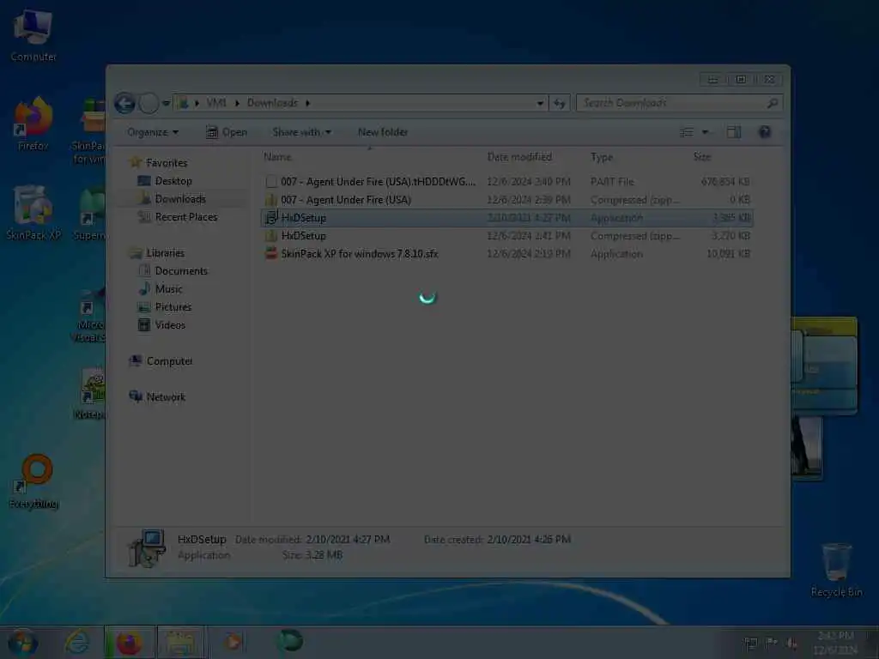Sort by Size column header

(702, 157)
